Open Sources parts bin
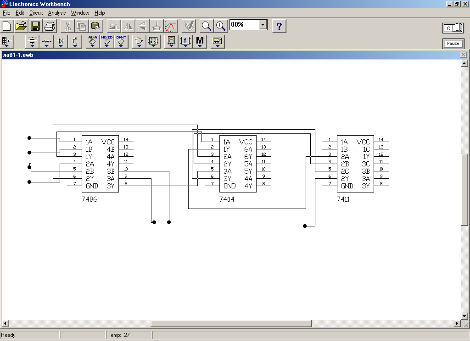 point(32,41)
